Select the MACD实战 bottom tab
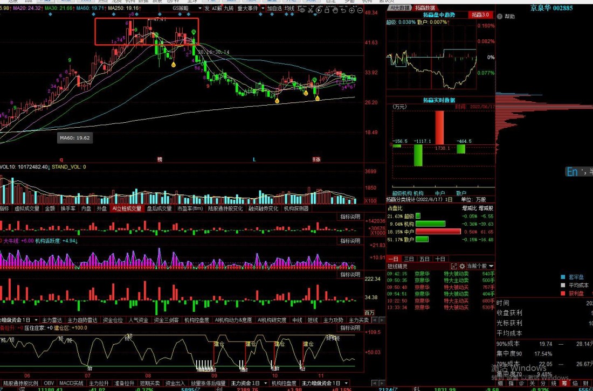The image size is (593, 391). pos(71,383)
